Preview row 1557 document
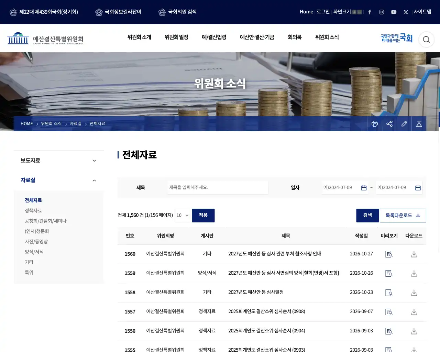Viewport: 440px width, 352px height. (389, 312)
